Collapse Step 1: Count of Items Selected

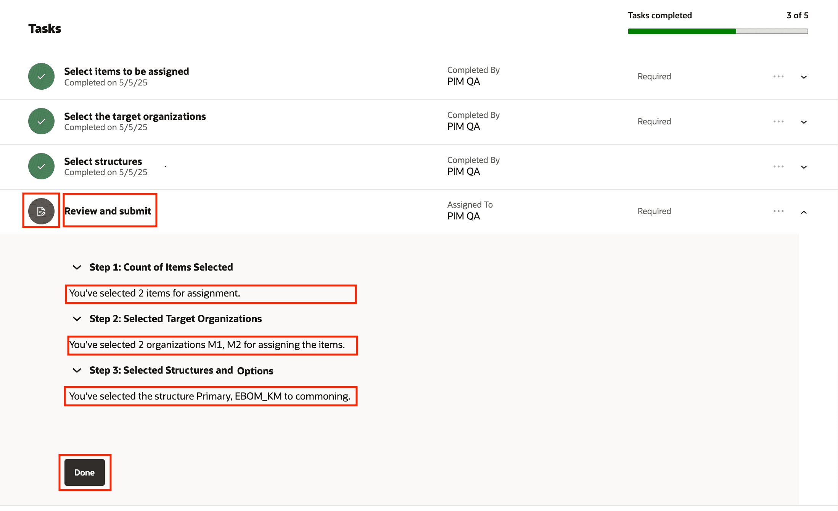77,267
